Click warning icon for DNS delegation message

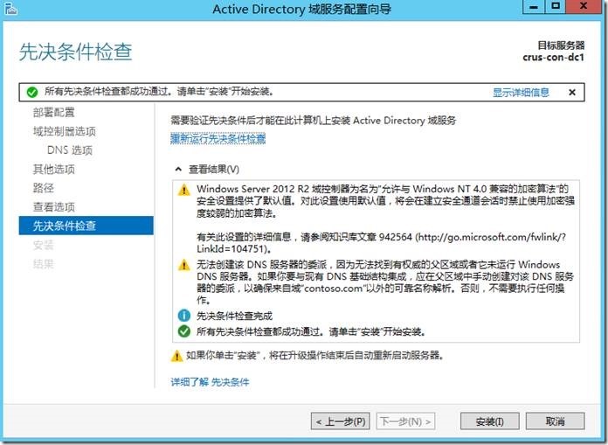tap(183, 266)
